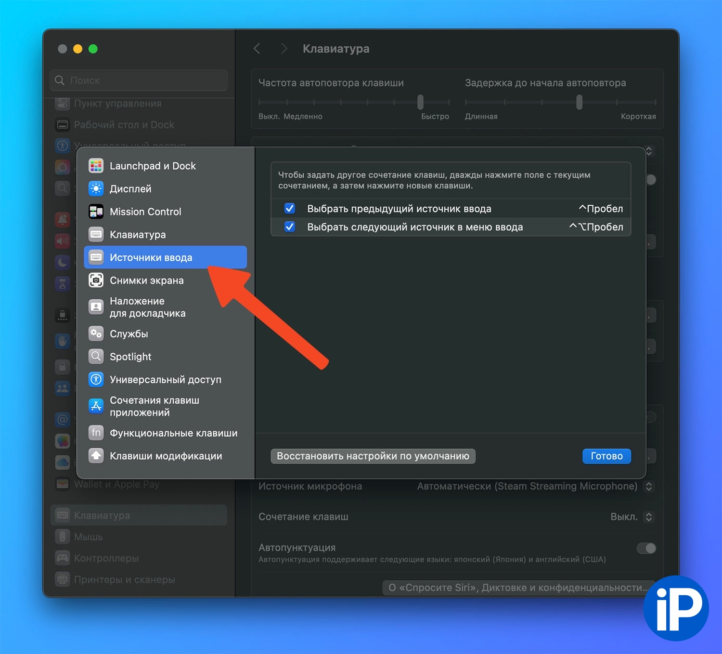Select Клавиши модификации category

tap(165, 456)
